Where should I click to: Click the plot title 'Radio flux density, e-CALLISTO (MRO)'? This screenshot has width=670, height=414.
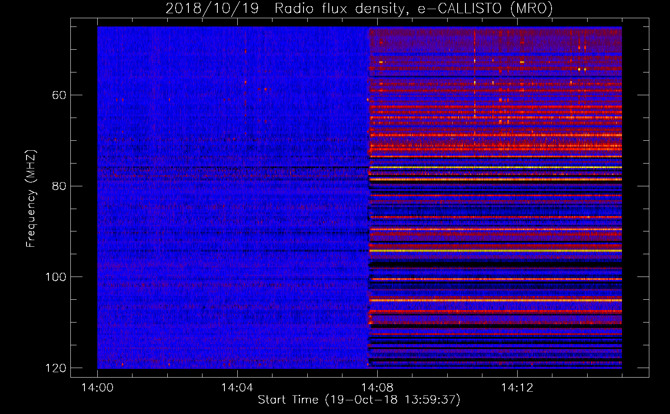pyautogui.click(x=414, y=8)
